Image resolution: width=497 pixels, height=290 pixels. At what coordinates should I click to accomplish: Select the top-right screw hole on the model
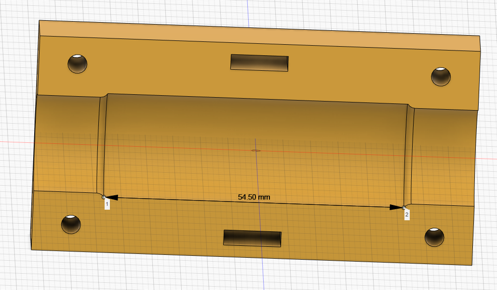tap(441, 76)
